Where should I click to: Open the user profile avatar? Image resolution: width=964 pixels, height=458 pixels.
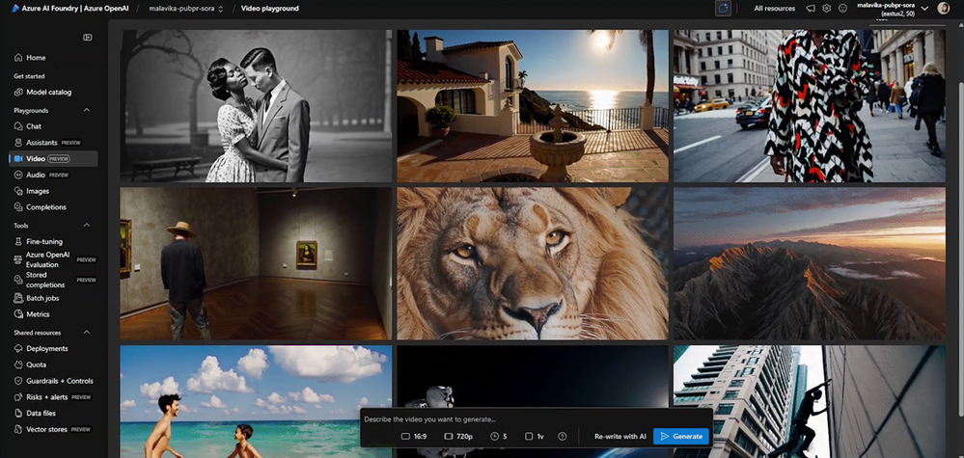[943, 9]
